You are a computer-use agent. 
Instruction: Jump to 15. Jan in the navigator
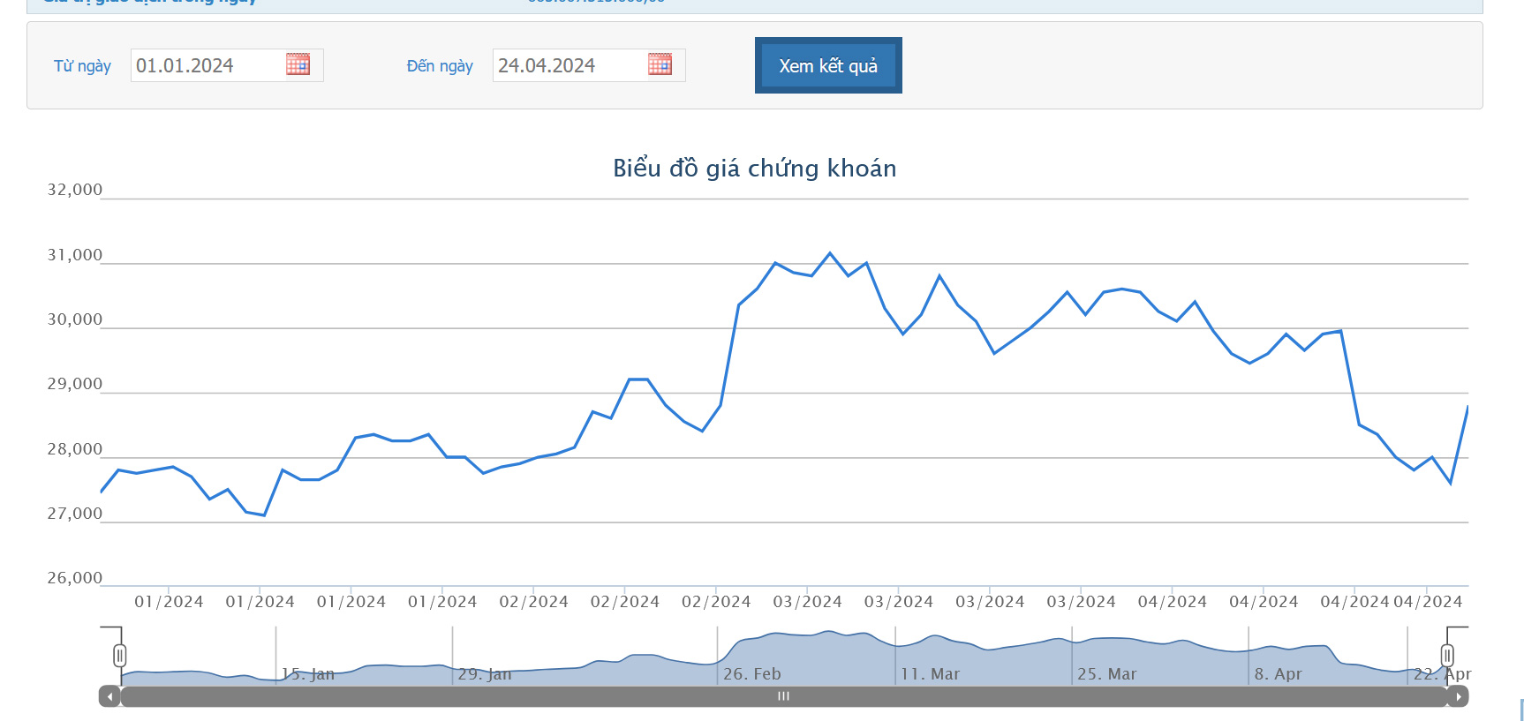307,674
